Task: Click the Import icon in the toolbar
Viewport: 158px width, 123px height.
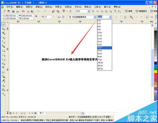Action: point(53,11)
